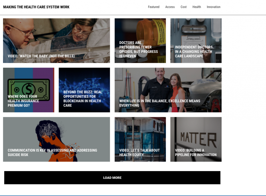This screenshot has width=266, height=196.
Task: Read 'Independent Doctors in a Changing Health Care Landscape'
Action: (194, 51)
